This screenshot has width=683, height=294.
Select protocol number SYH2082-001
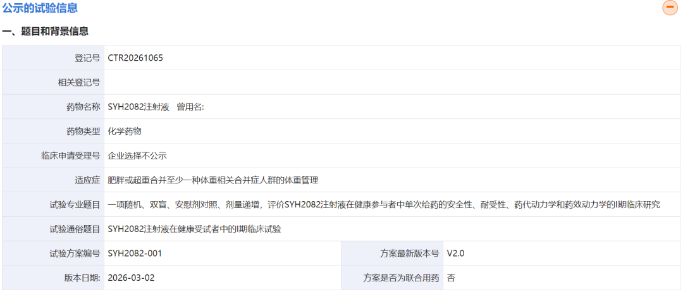tap(135, 254)
